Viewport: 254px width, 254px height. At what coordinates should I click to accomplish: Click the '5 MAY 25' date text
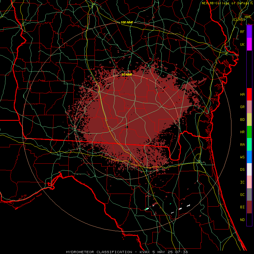pyautogui.click(x=163, y=252)
